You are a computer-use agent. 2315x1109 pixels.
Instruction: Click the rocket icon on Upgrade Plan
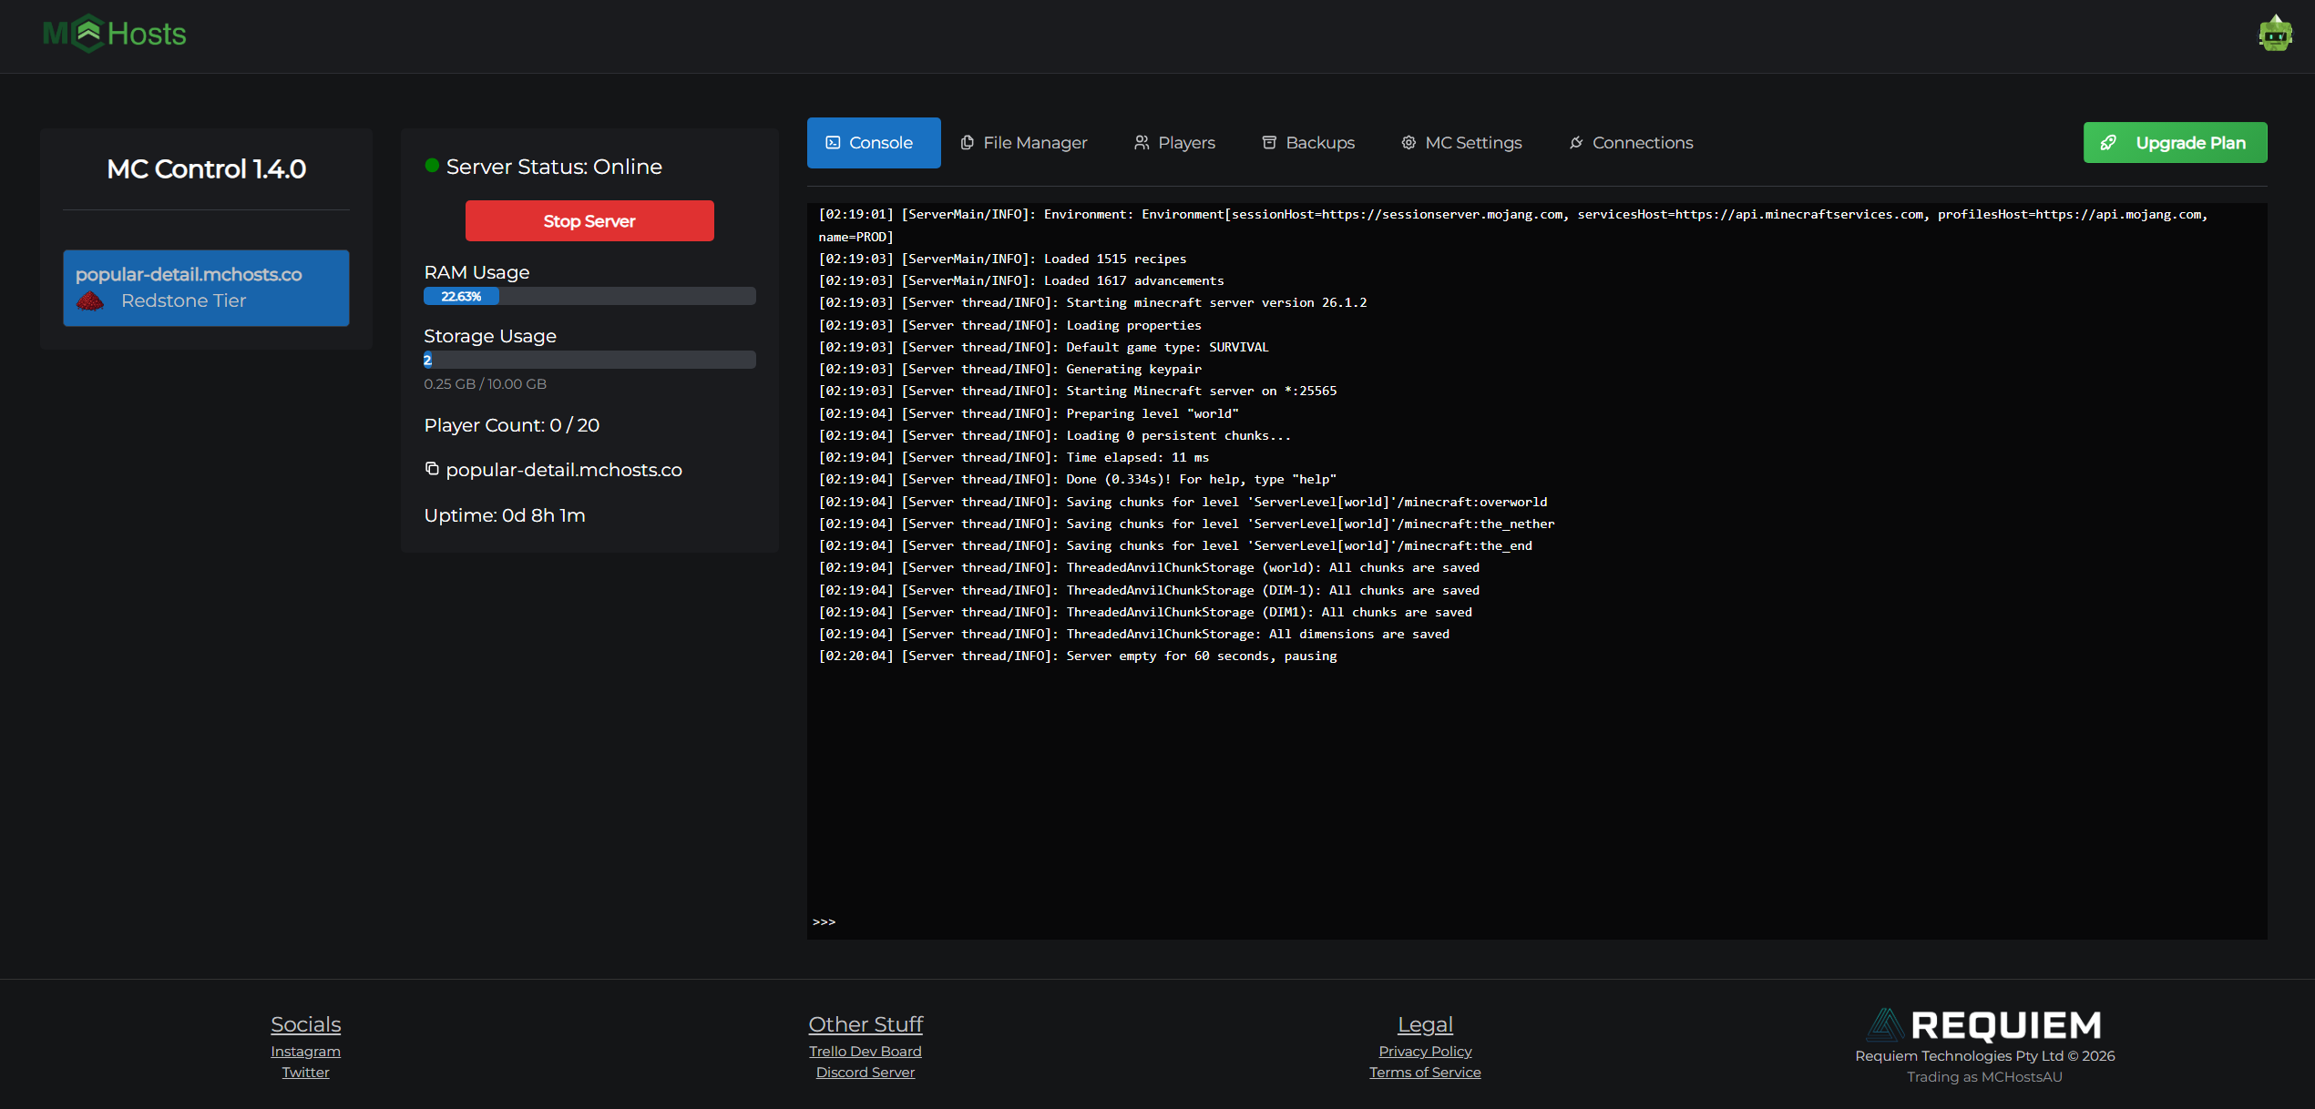[2109, 143]
